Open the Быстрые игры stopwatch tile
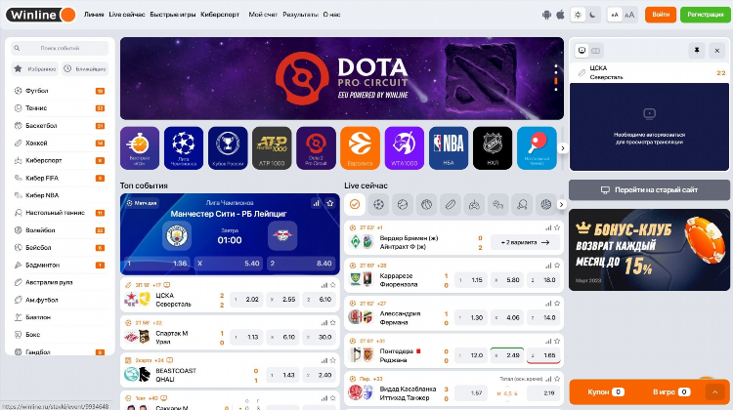733x410 pixels. coord(140,148)
